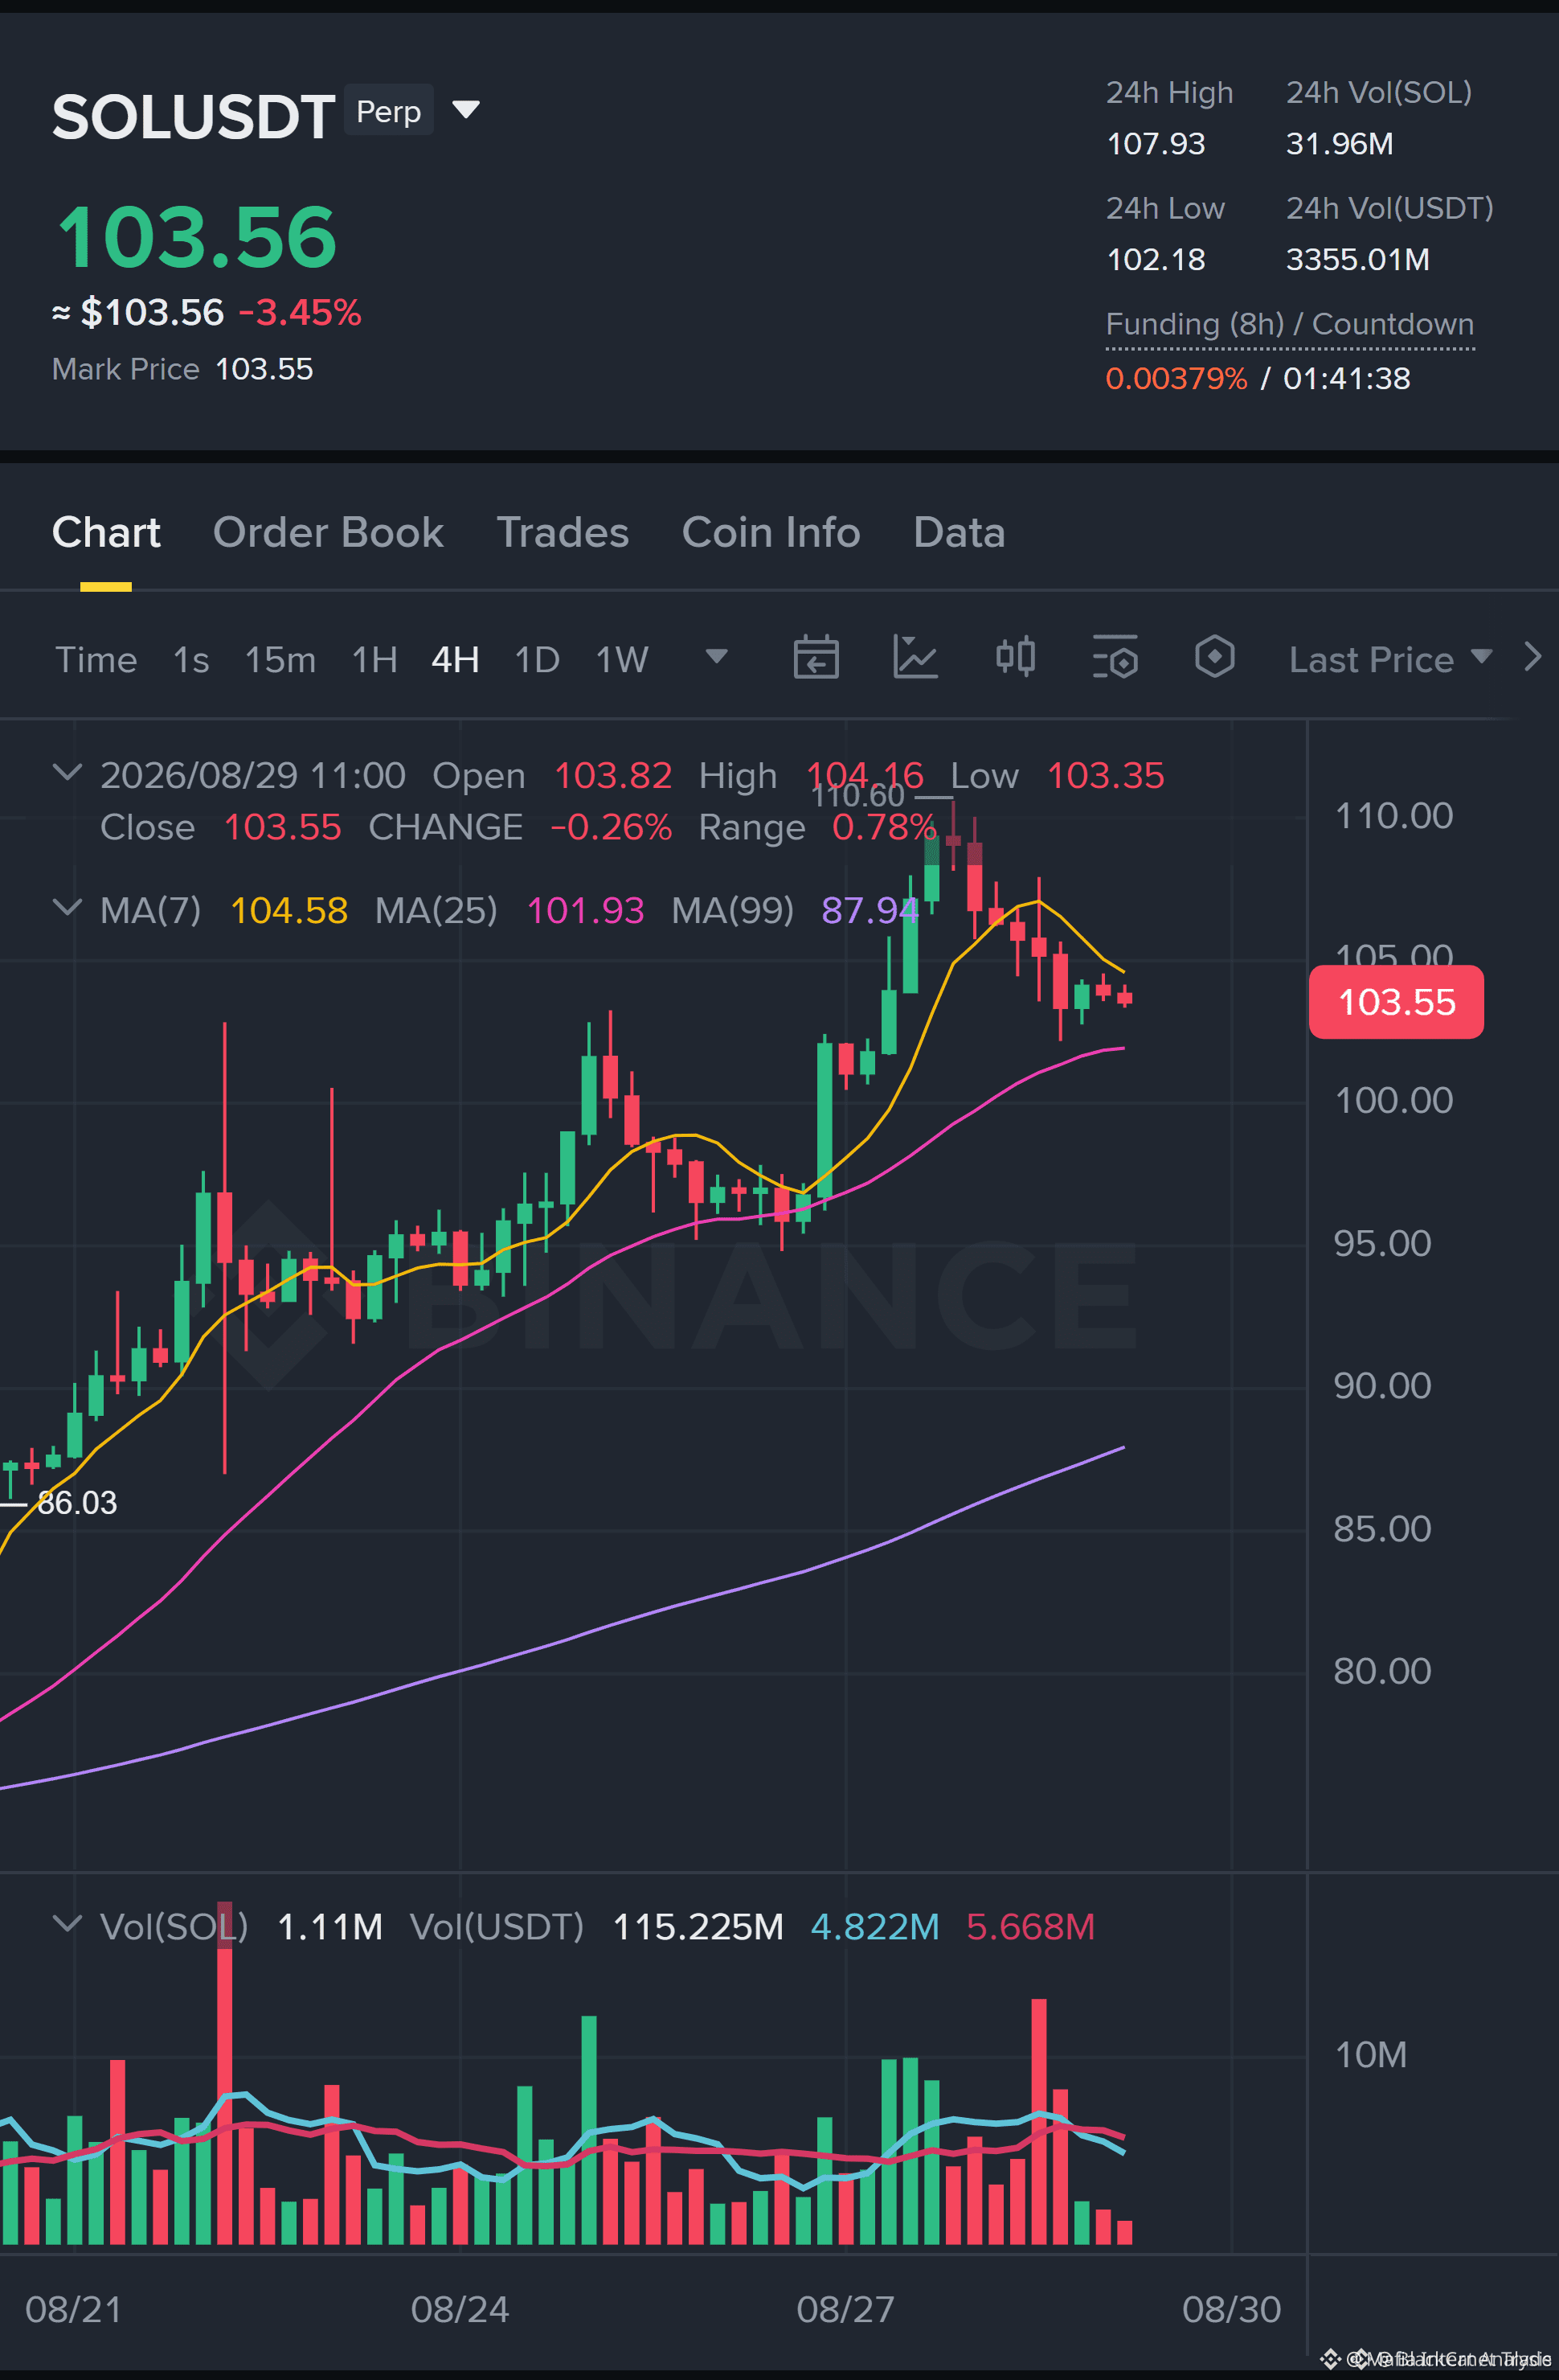Click the hexagon chart tools icon
The image size is (1559, 2380).
tap(1215, 657)
